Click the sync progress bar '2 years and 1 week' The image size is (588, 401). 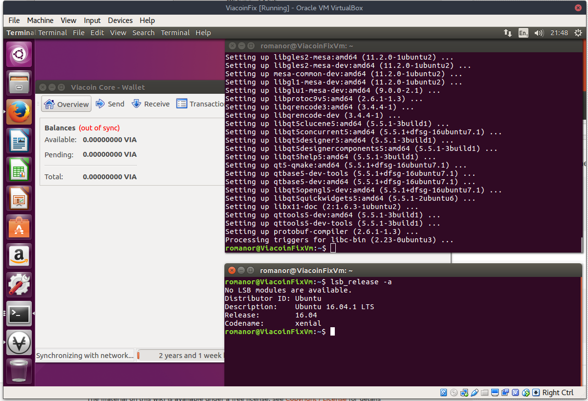point(180,356)
